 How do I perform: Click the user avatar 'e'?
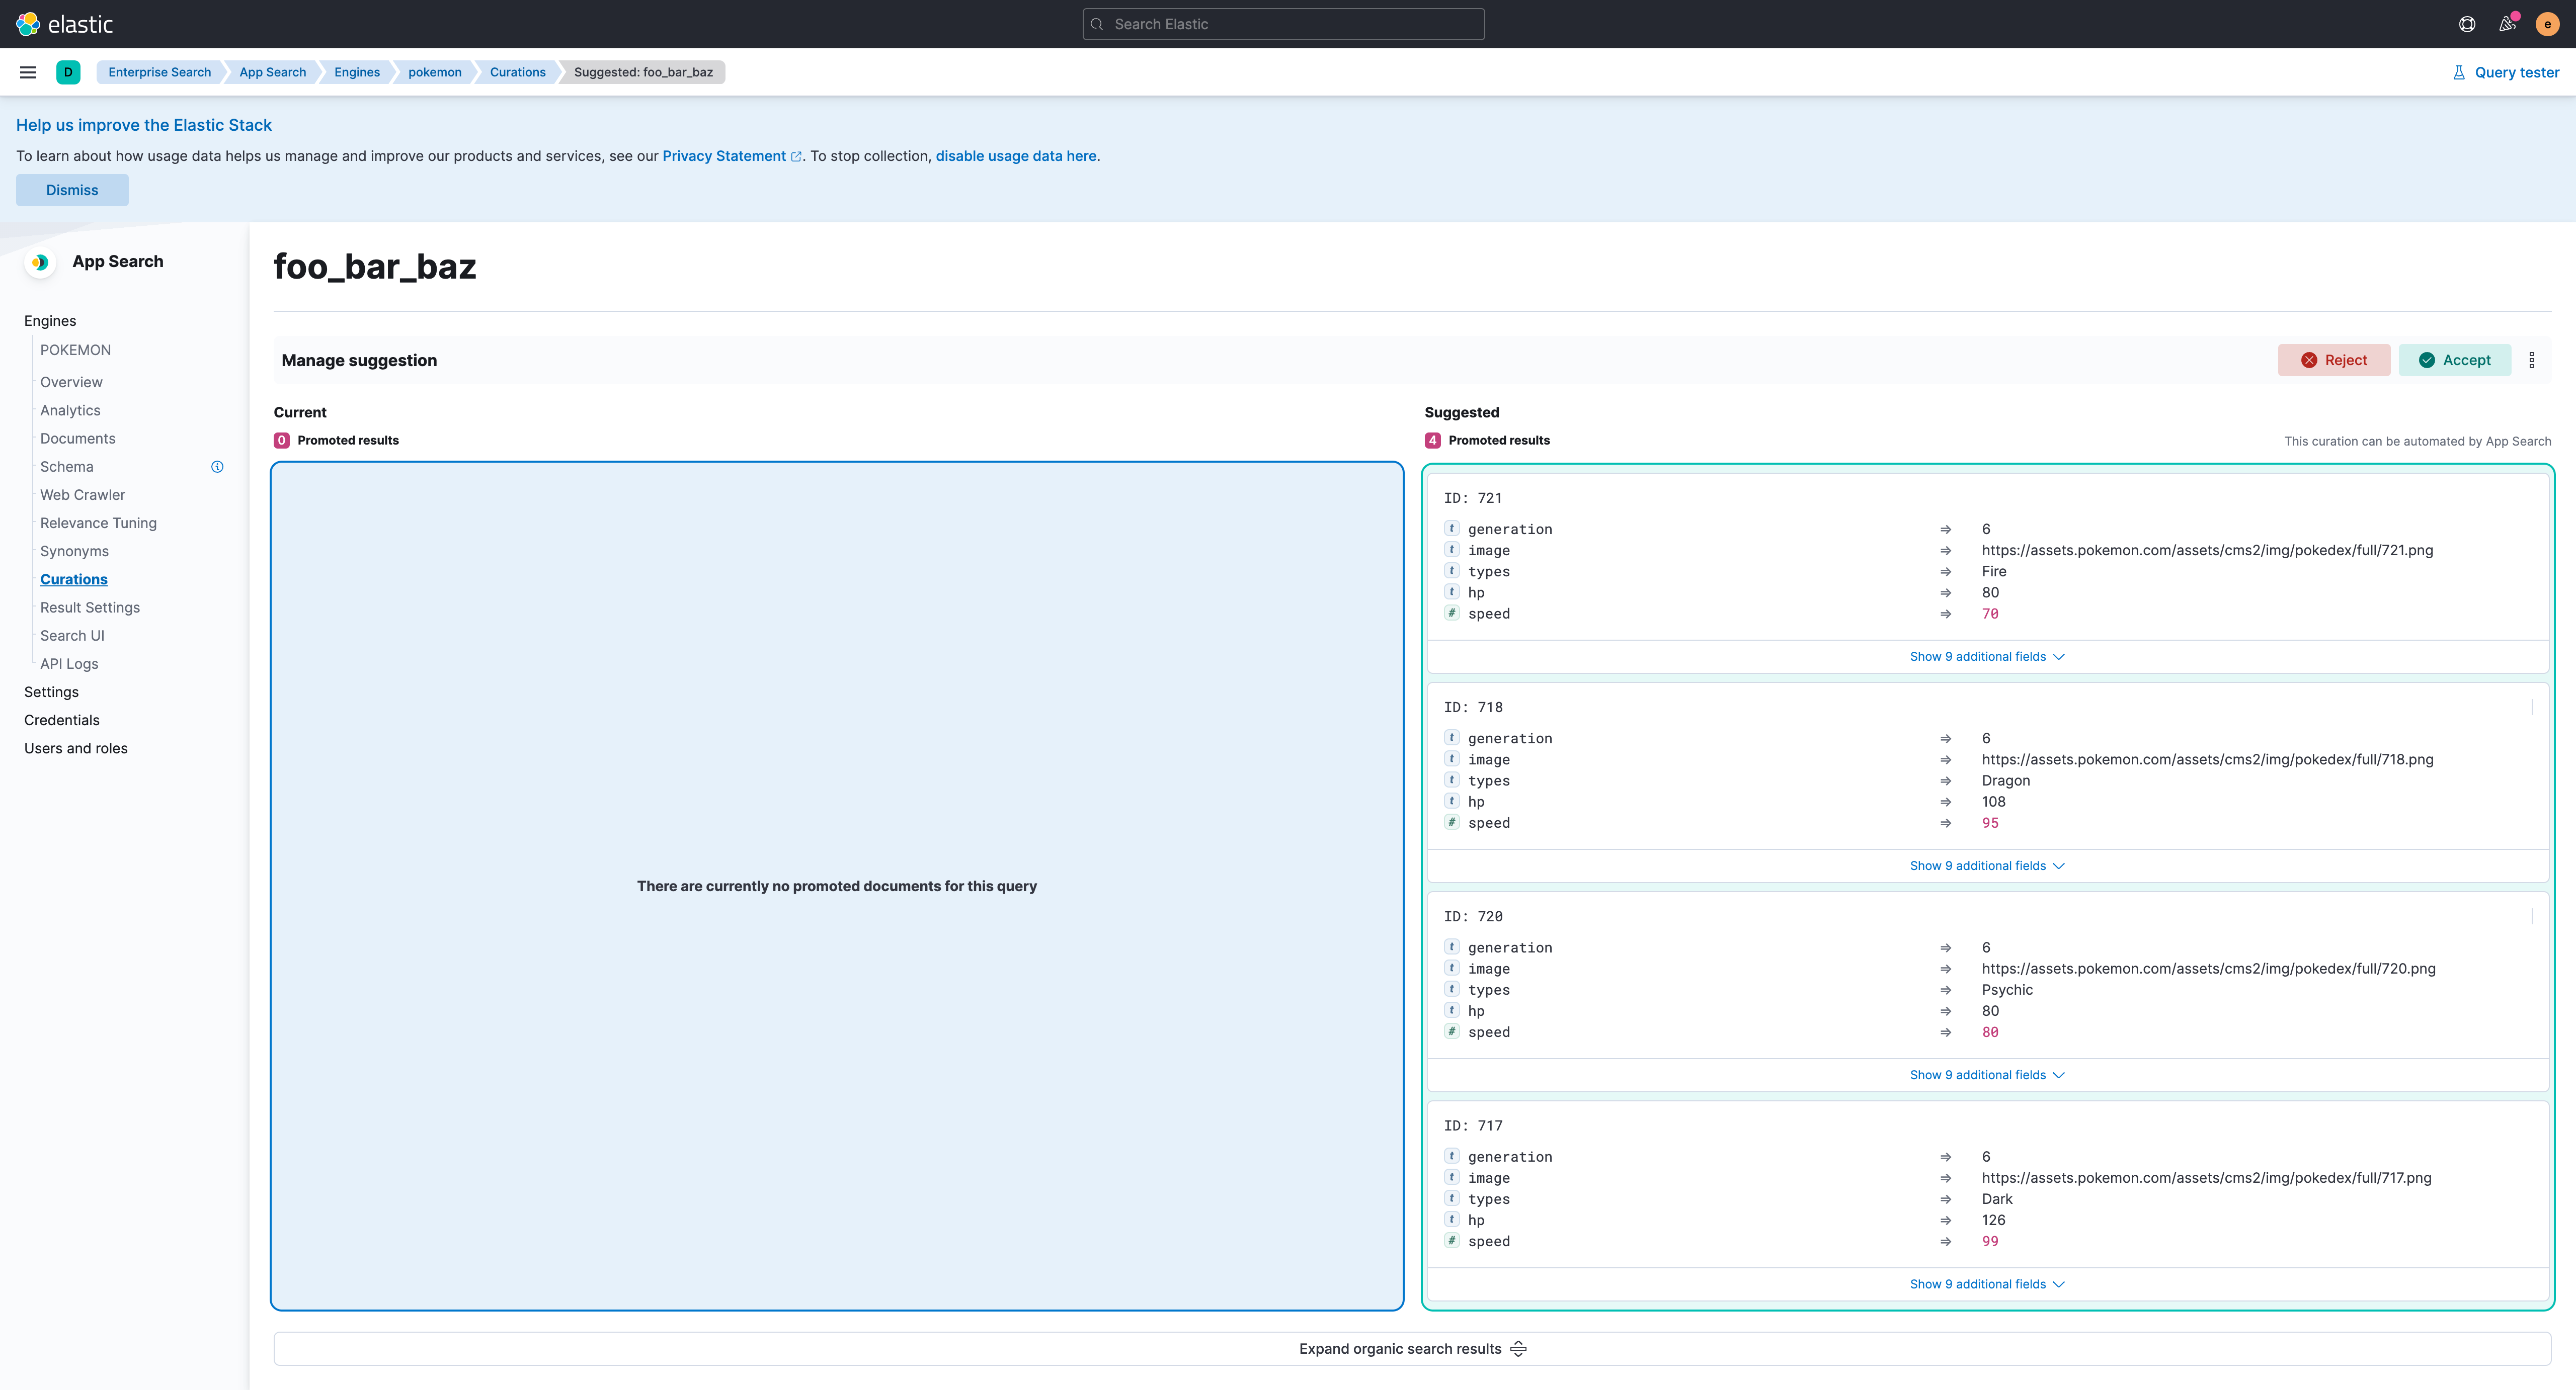click(2546, 24)
